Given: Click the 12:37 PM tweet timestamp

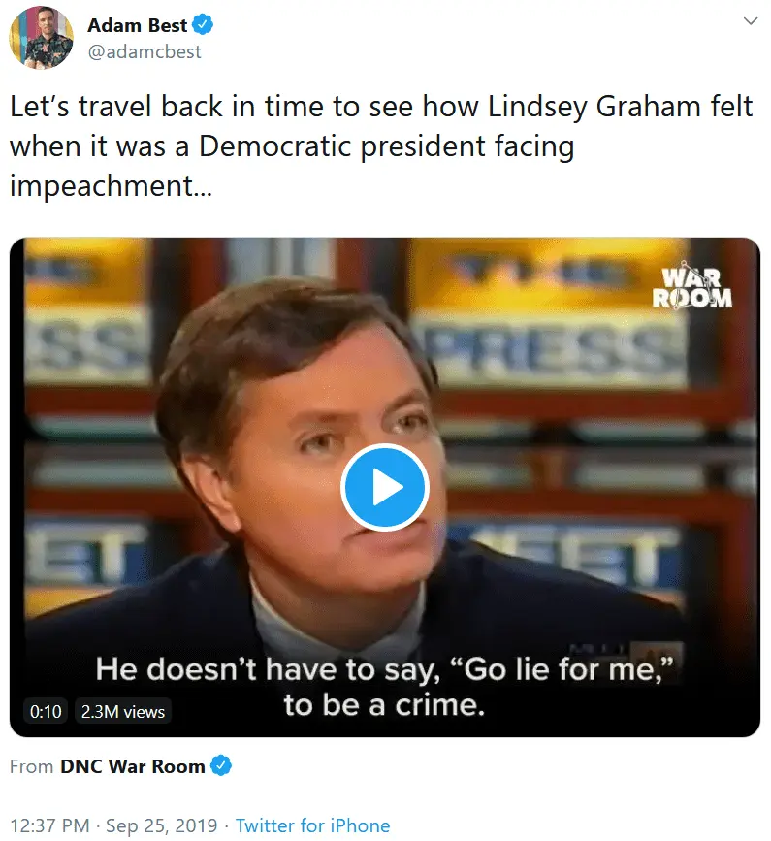Looking at the screenshot, I should point(49,825).
